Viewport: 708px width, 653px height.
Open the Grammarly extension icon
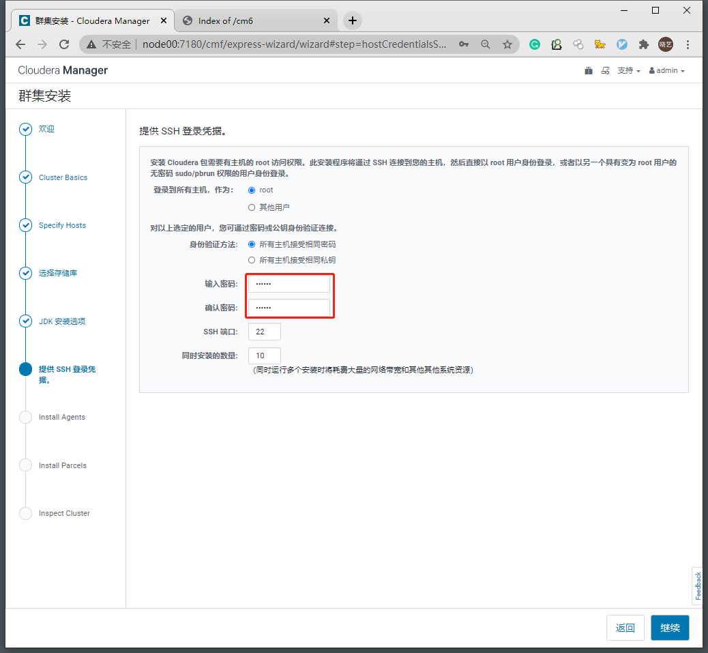click(x=535, y=44)
